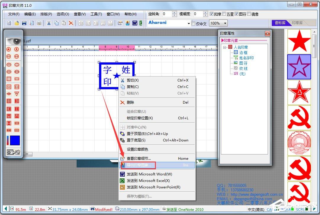Open a file with the yellow folder icon
Screen dimensions: 320x215
(x=17, y=23)
